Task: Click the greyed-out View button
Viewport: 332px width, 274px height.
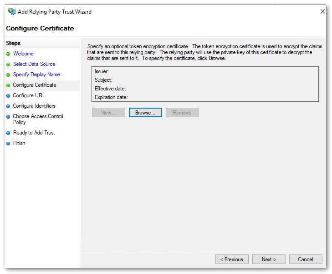Action: point(108,113)
